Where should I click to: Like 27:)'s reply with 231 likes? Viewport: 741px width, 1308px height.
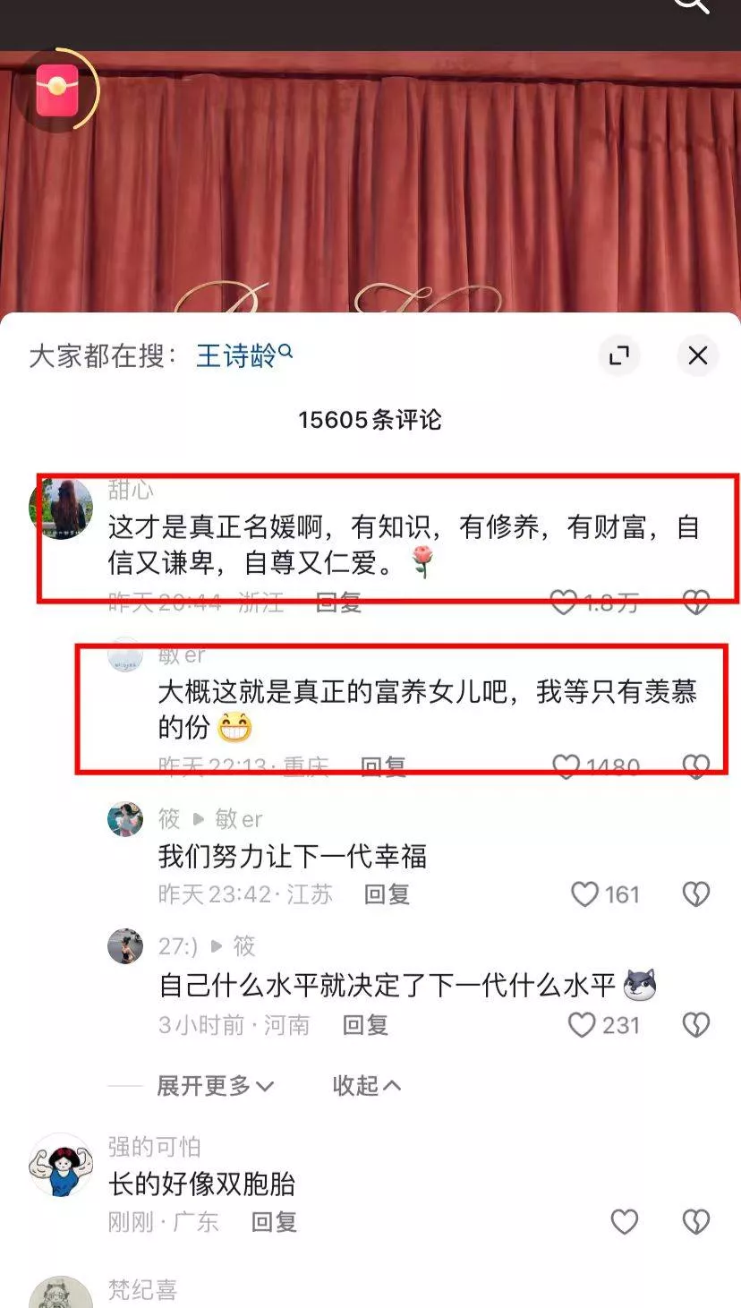(x=582, y=1025)
